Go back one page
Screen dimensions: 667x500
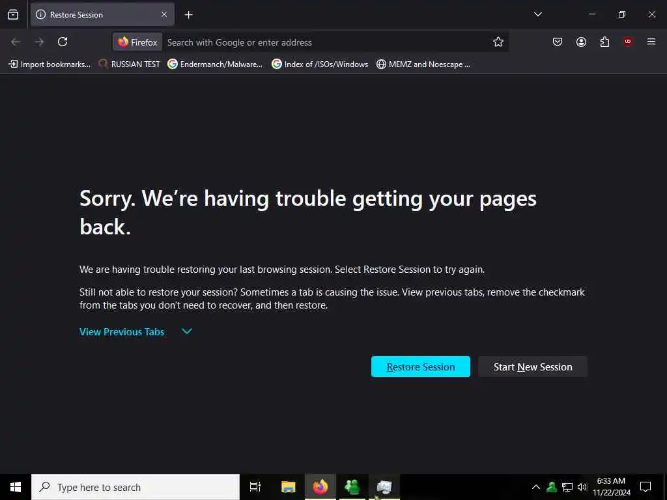(x=16, y=42)
